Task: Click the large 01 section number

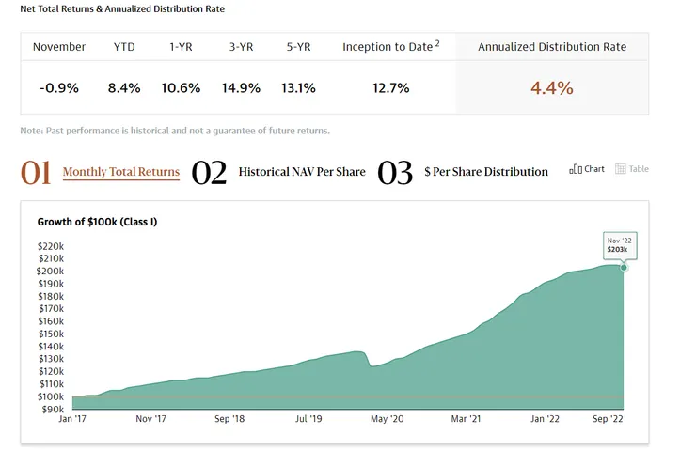Action: tap(36, 173)
